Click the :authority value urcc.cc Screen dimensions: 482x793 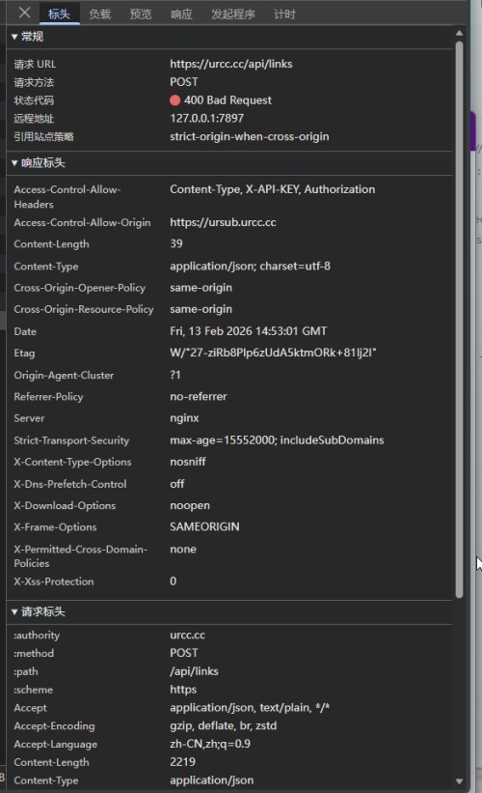[187, 636]
